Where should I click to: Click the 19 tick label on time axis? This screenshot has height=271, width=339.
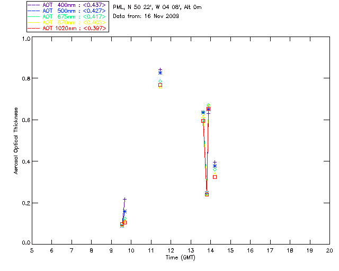tap(310, 250)
